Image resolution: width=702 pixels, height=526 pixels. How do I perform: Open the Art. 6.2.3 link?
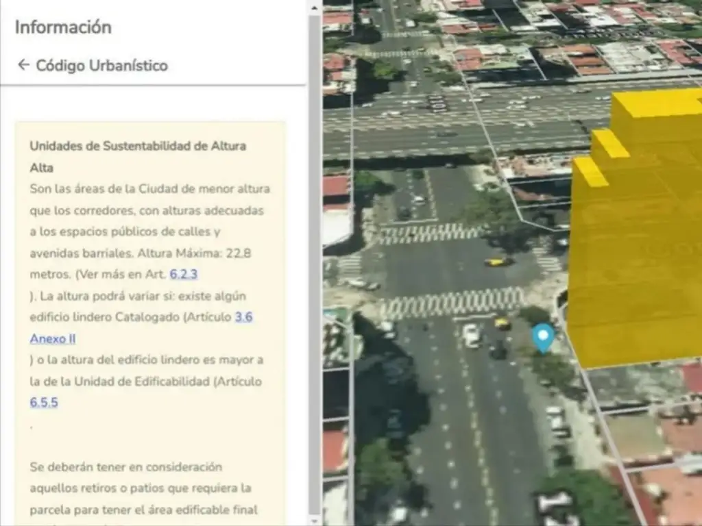184,275
